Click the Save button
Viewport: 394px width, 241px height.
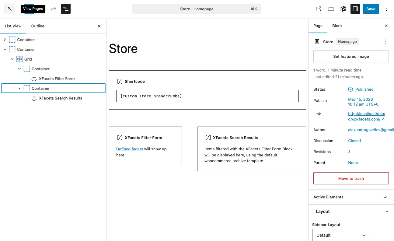[371, 9]
